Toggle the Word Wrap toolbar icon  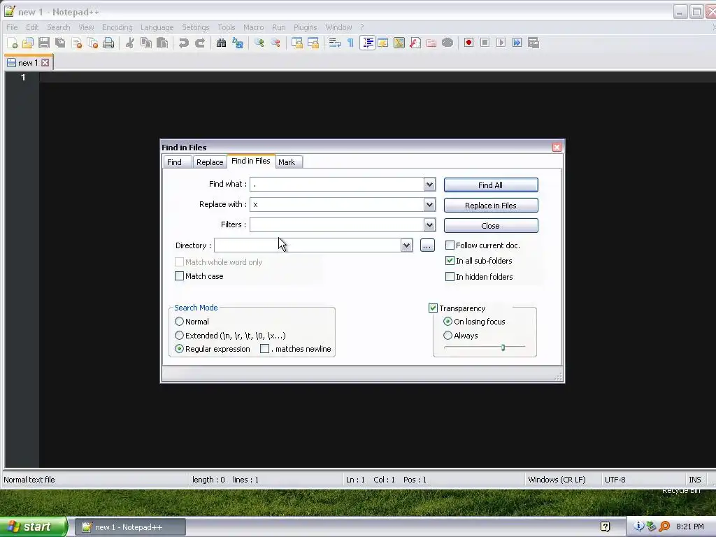point(335,43)
